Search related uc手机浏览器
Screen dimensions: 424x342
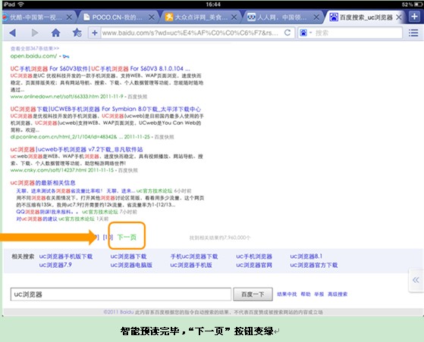point(254,256)
